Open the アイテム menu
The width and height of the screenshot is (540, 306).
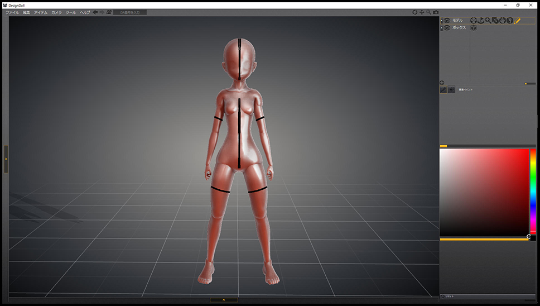coord(41,12)
